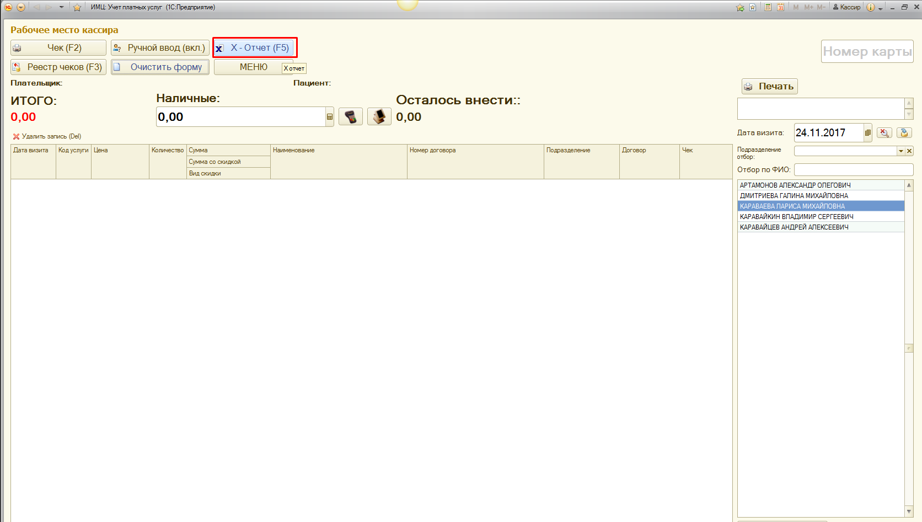Click the bank card terminal payment icon
This screenshot has height=522, width=922.
click(x=350, y=117)
